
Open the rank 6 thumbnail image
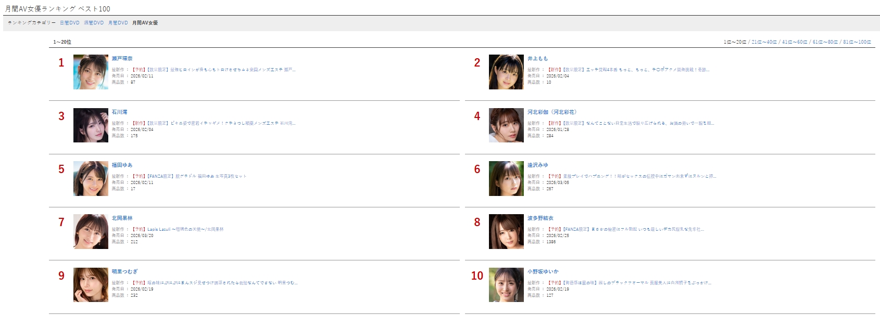506,178
